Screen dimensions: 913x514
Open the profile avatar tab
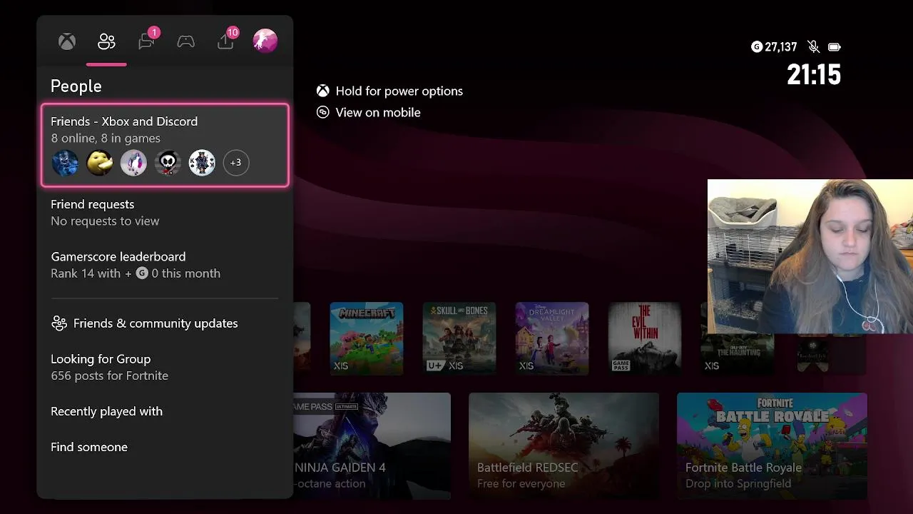pos(265,41)
